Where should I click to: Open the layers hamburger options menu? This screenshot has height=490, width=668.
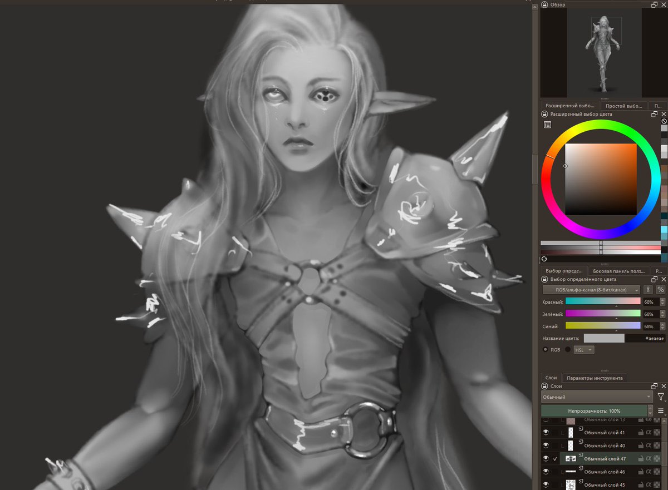(x=661, y=411)
